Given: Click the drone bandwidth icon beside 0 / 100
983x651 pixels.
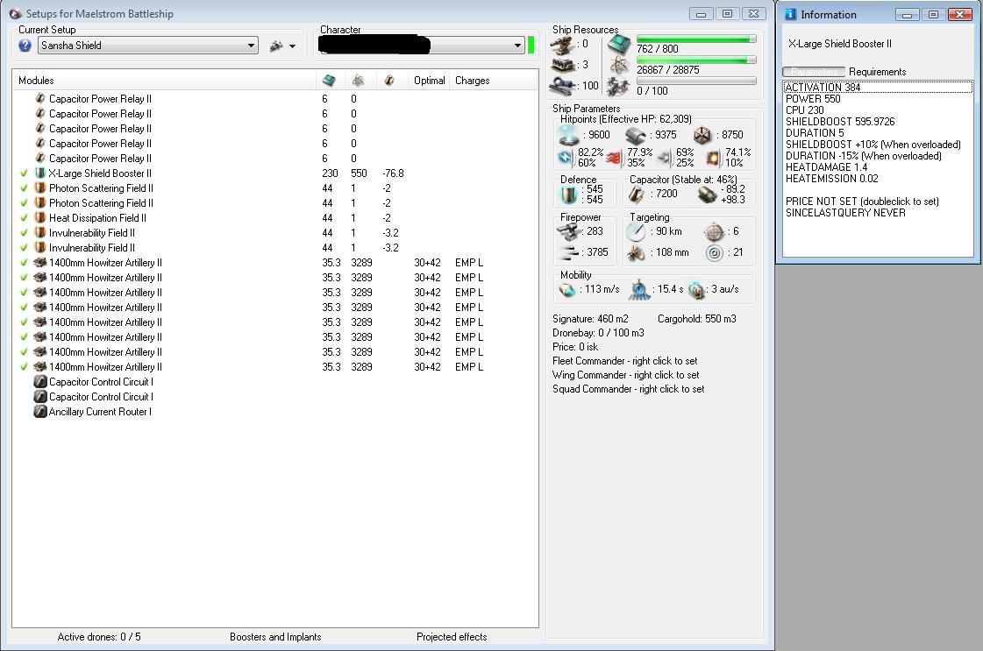Looking at the screenshot, I should (619, 87).
